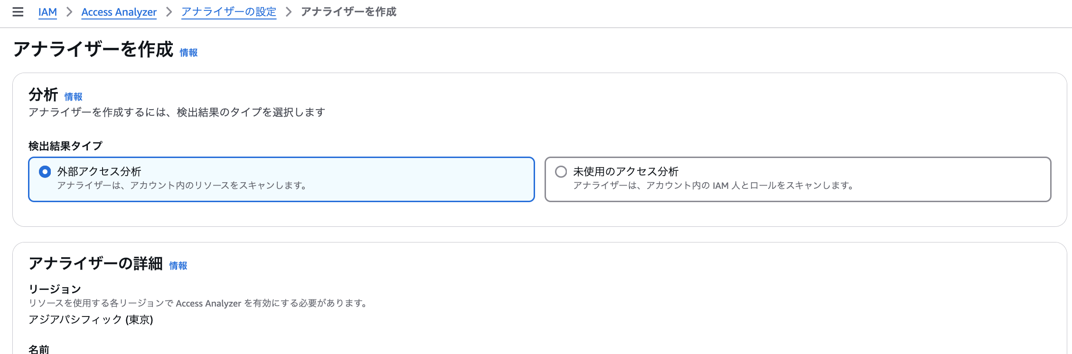The image size is (1072, 354).
Task: Click current breadcrumb item アナライザーを作成
Action: [x=348, y=12]
